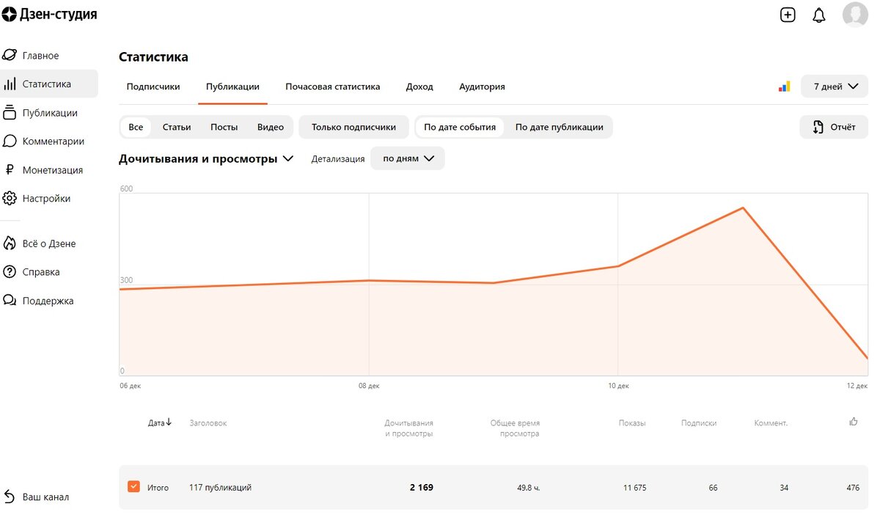This screenshot has width=880, height=520.
Task: Click the stack icon beside Публикации
Action: click(x=10, y=112)
